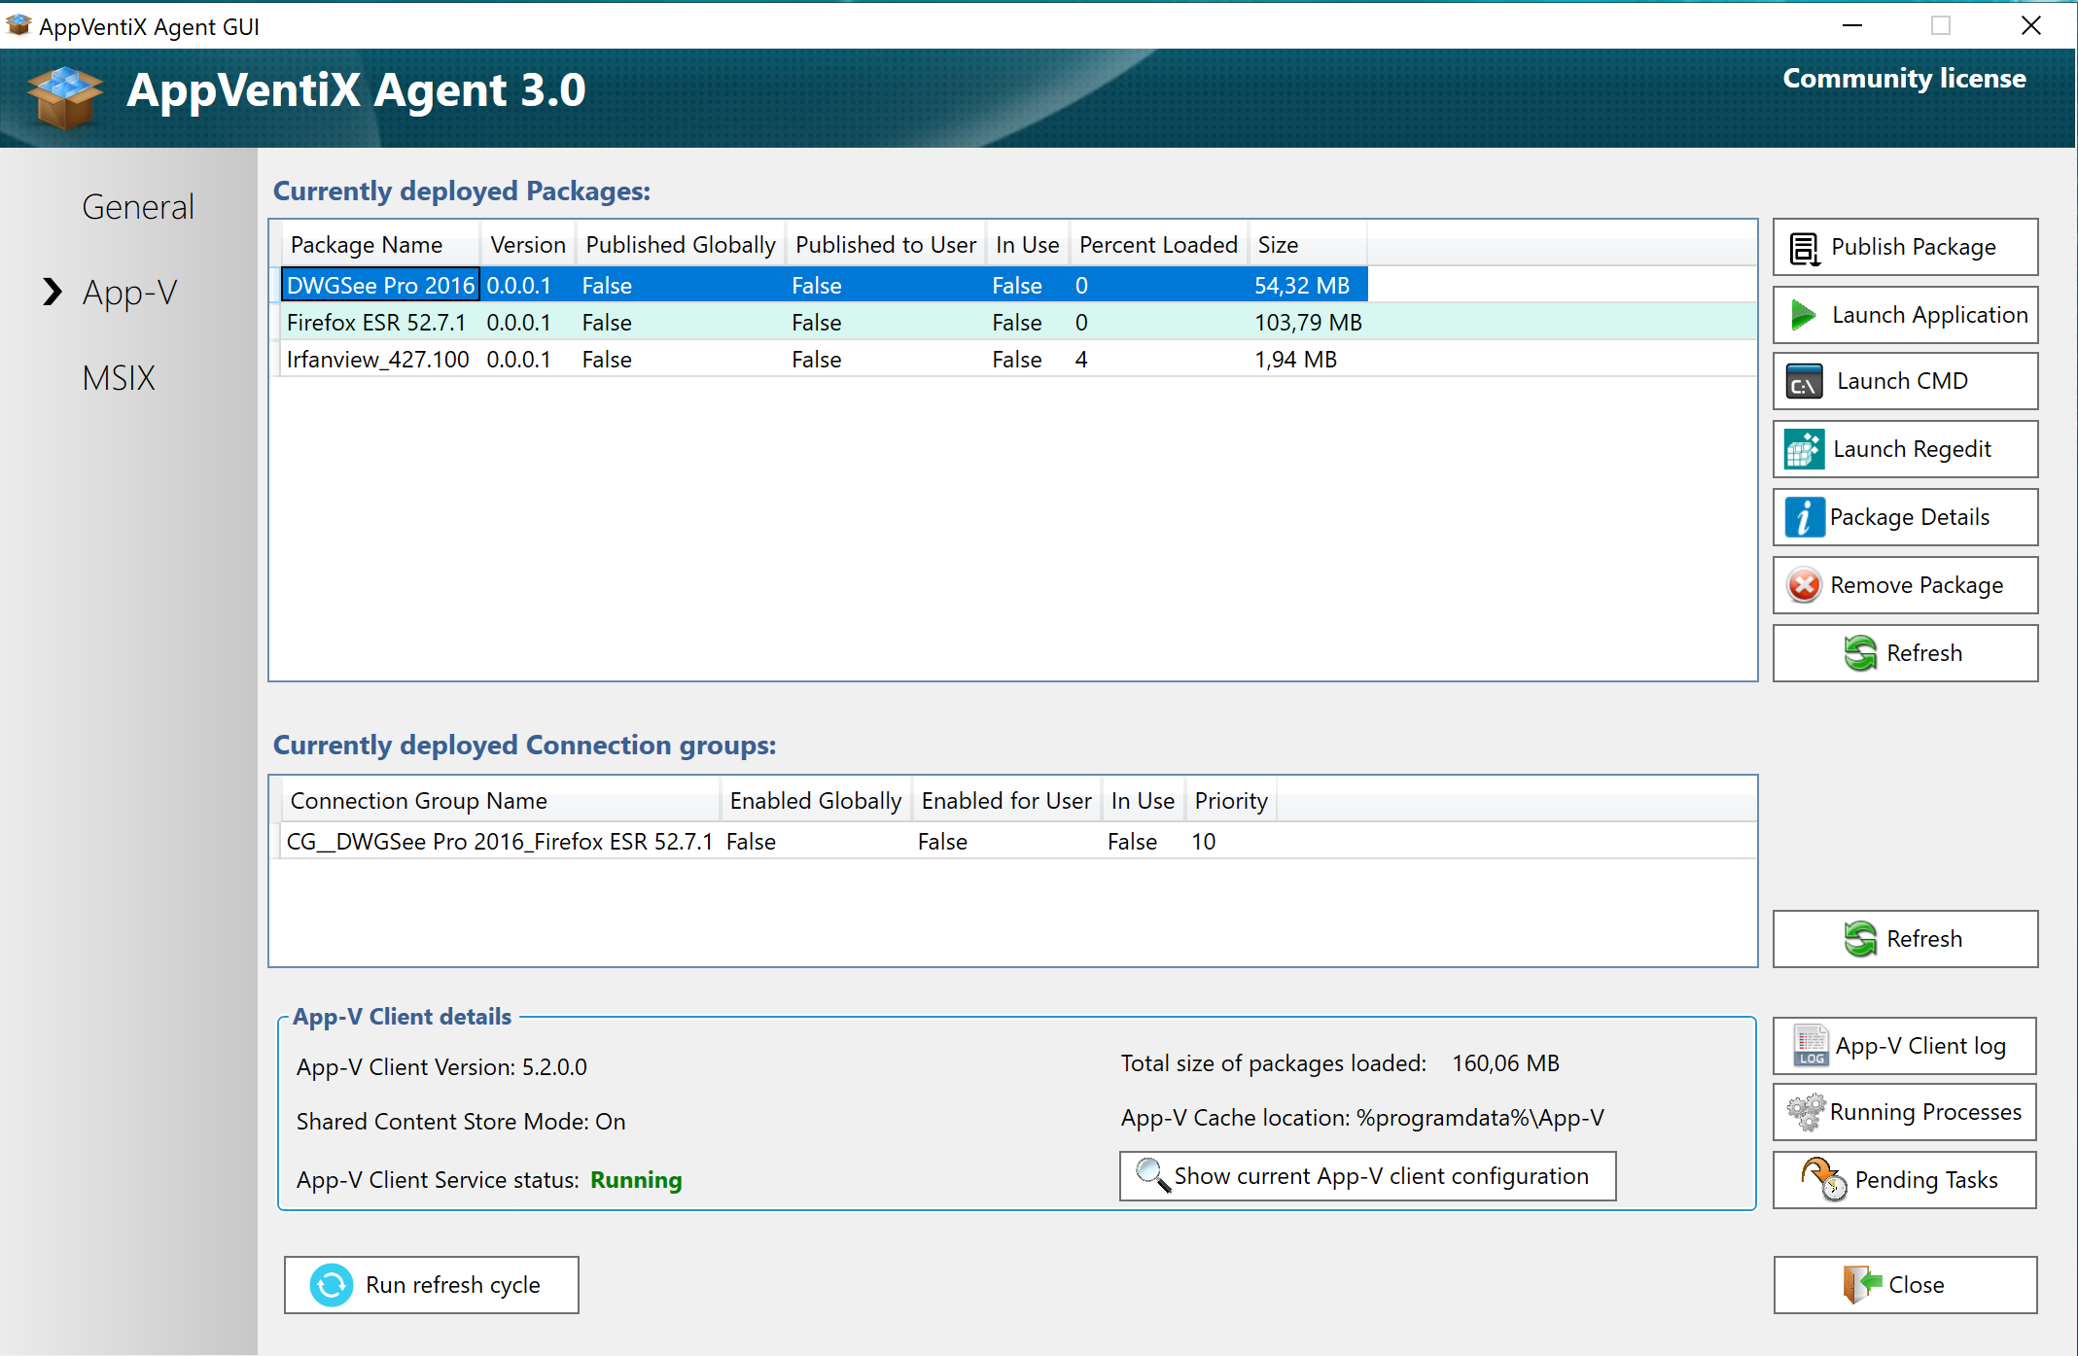
Task: Select the CG__DWGSee Pro connection group row
Action: (500, 842)
